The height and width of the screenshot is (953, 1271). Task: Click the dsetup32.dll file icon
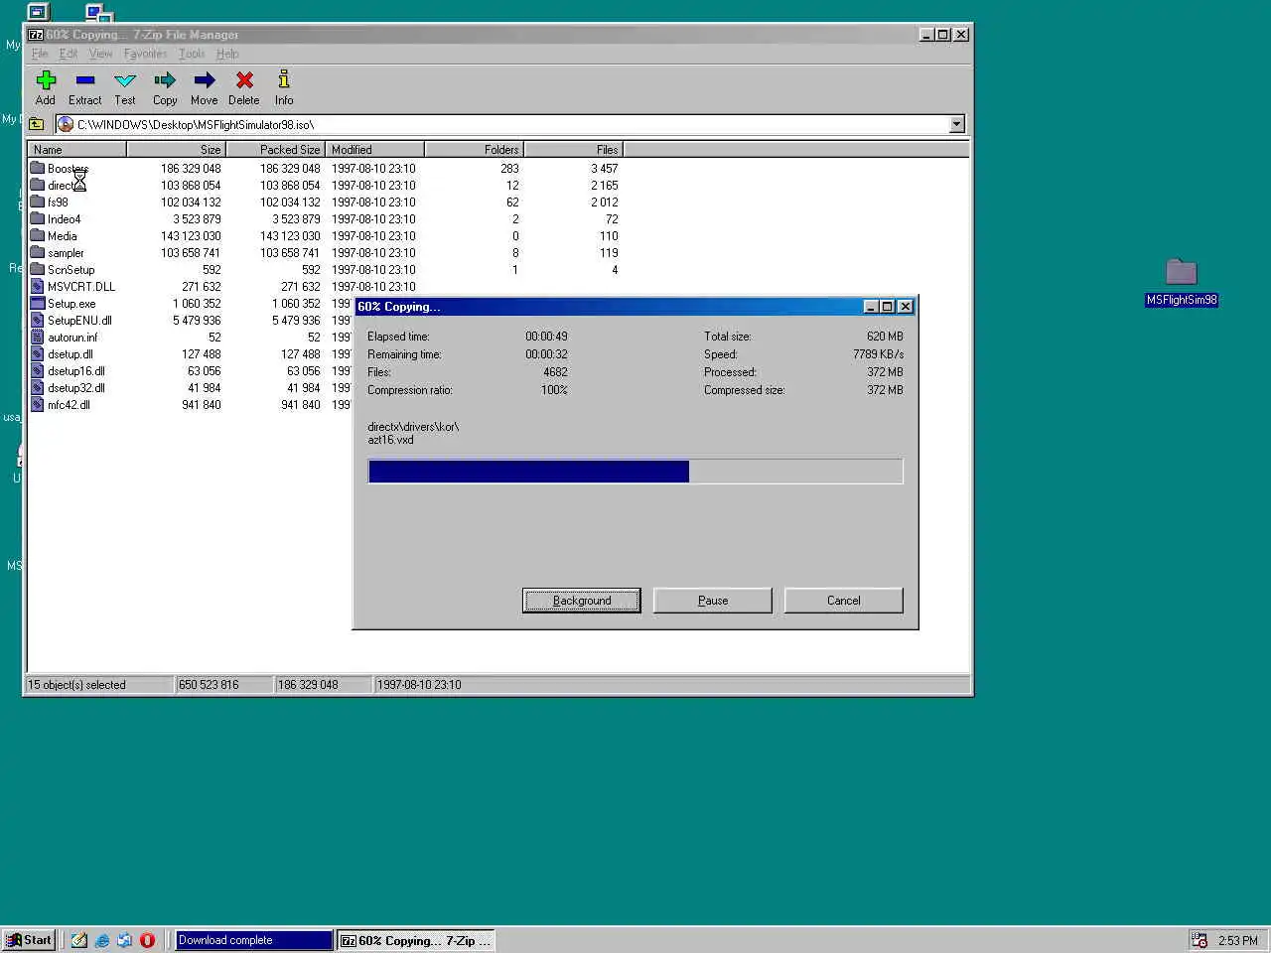click(x=38, y=387)
